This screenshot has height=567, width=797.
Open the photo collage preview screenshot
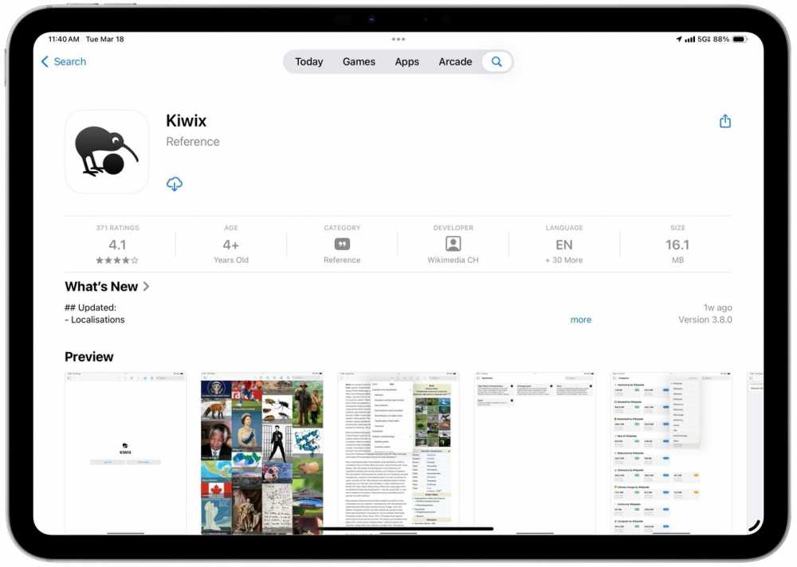261,452
